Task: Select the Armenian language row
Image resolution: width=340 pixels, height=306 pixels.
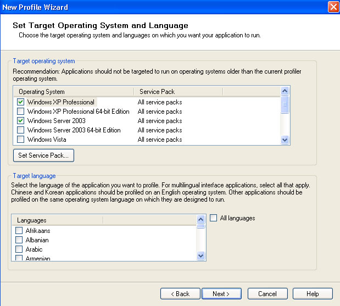Action: (x=38, y=258)
